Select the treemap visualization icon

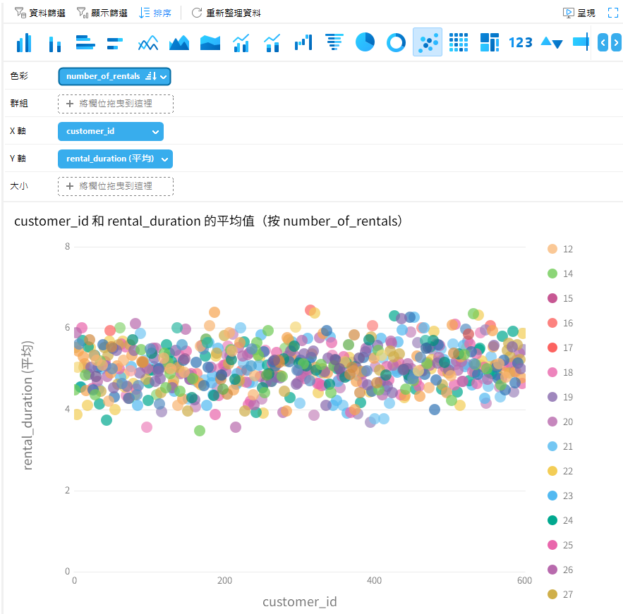(489, 42)
